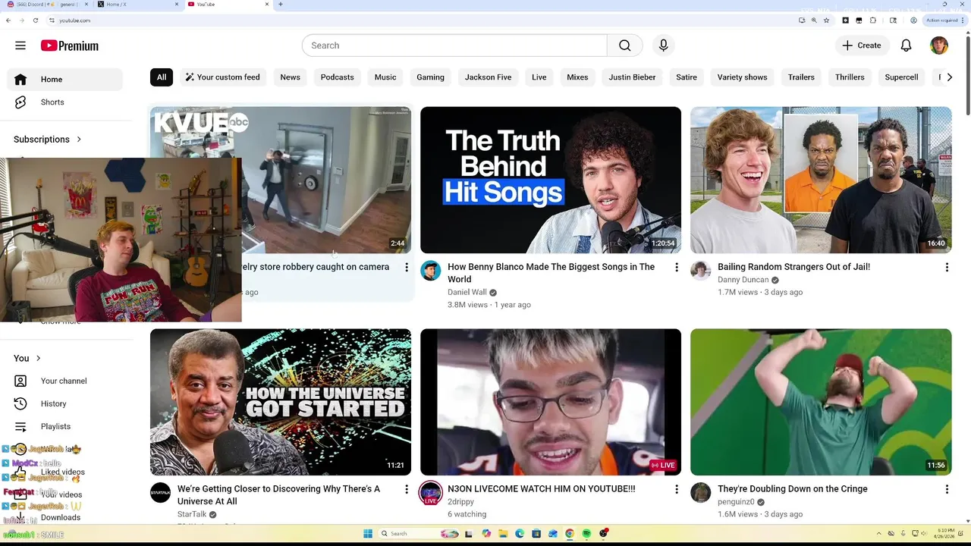Viewport: 971px width, 546px height.
Task: Open options for Bailing Random Strangers video
Action: point(947,268)
